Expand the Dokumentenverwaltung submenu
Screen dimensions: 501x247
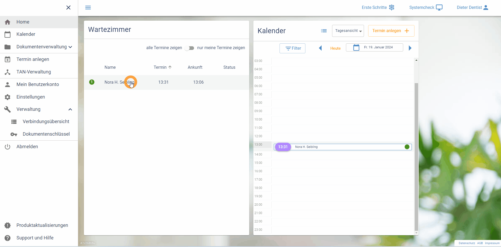pos(70,47)
